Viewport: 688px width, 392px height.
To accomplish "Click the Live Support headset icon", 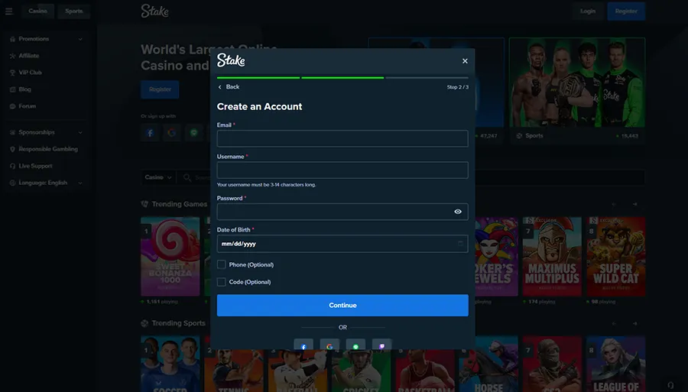I will 12,166.
